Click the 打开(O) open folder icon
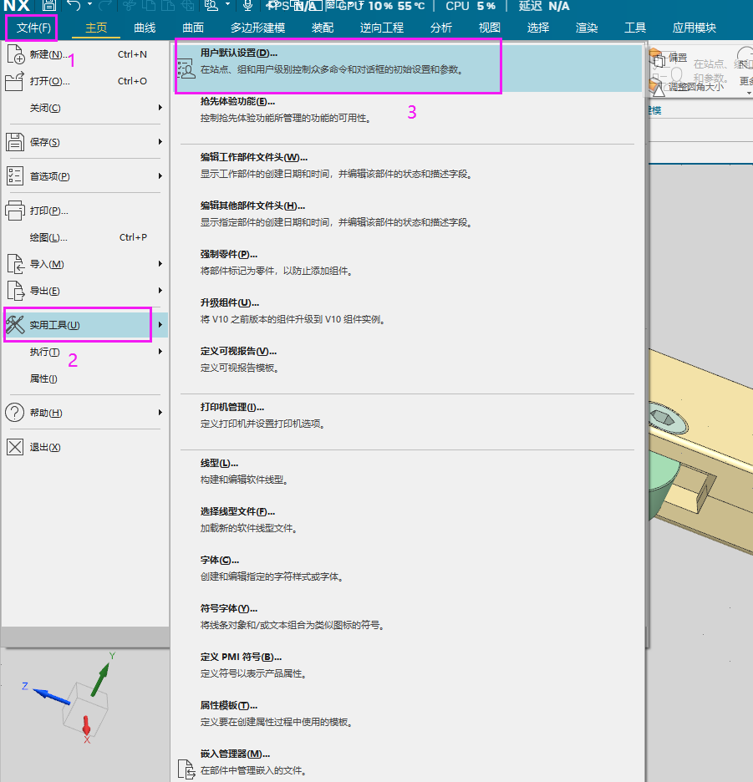Image resolution: width=753 pixels, height=782 pixels. [x=14, y=81]
